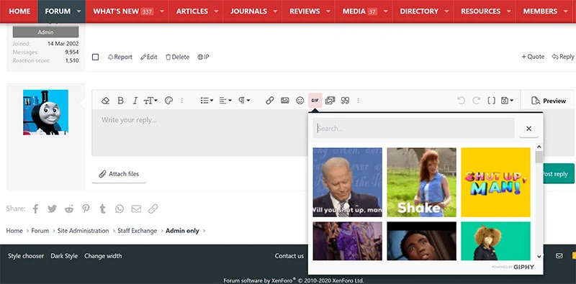Expand the text alignment dropdown
Image resolution: width=576 pixels, height=284 pixels.
225,101
